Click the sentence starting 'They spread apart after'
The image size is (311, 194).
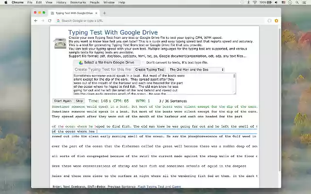(147, 116)
